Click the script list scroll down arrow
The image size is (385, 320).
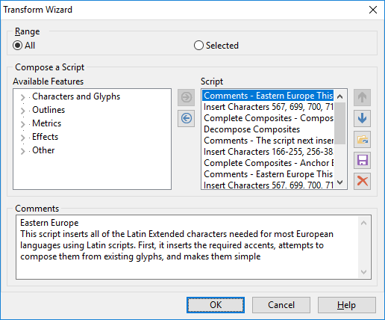click(340, 182)
